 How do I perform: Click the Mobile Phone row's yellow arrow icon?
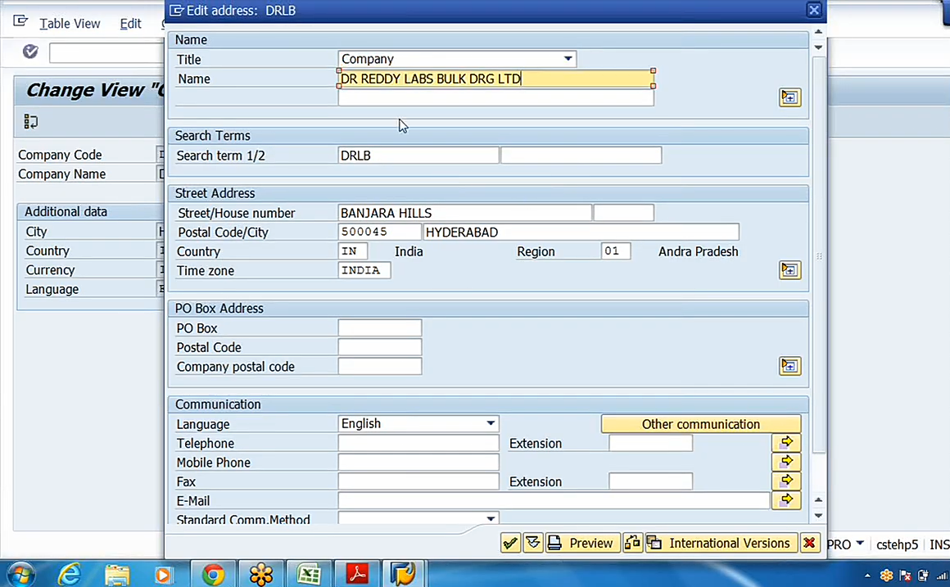tap(786, 463)
